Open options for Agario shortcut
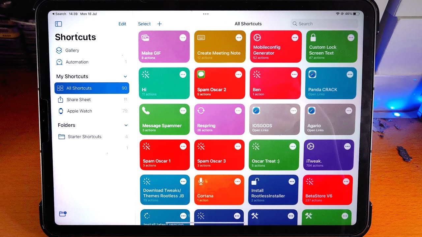This screenshot has height=237, width=422. 349,111
